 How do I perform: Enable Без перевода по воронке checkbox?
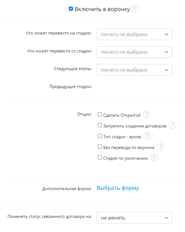click(x=100, y=147)
